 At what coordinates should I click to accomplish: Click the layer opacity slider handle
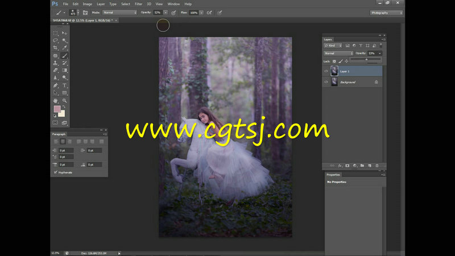366,60
